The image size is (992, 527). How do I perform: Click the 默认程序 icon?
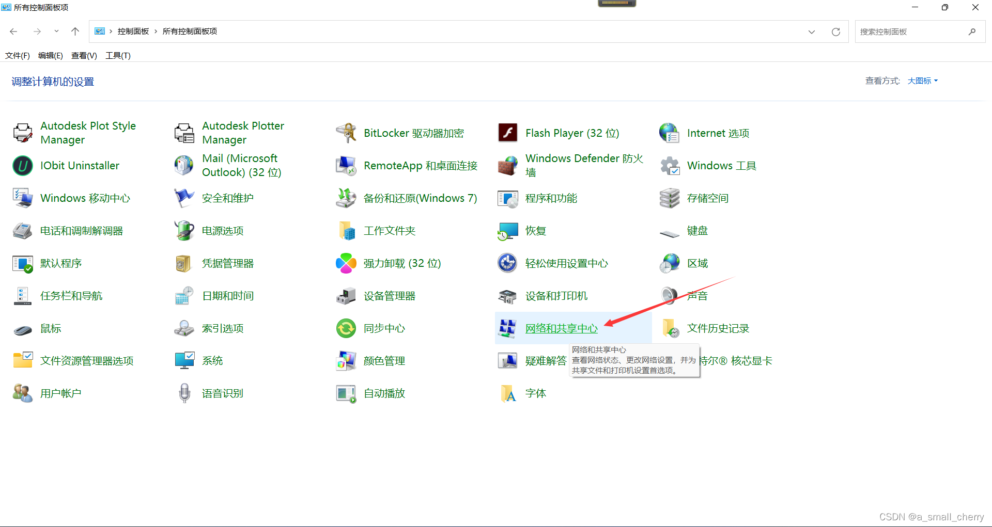point(23,263)
